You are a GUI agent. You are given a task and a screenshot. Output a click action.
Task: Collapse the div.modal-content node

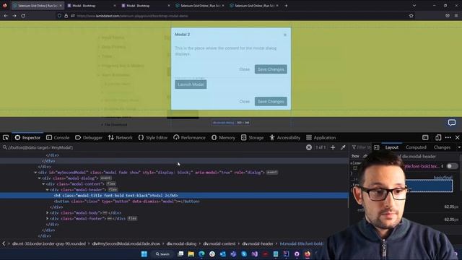coord(43,184)
